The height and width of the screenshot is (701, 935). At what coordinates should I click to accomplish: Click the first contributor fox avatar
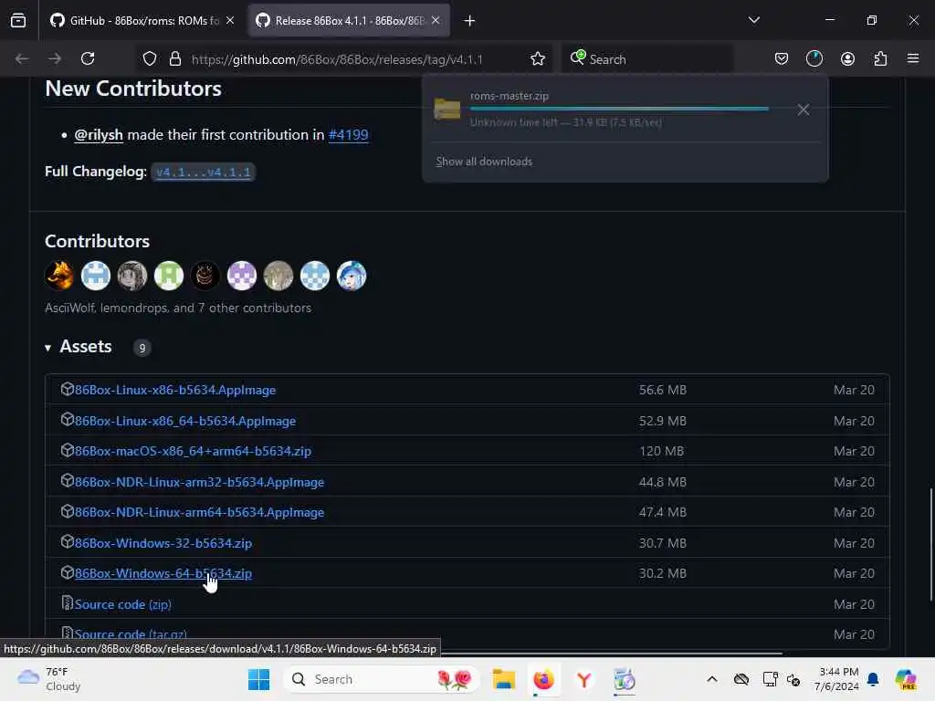coord(59,276)
